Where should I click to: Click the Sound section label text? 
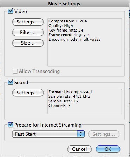pyautogui.click(x=21, y=82)
